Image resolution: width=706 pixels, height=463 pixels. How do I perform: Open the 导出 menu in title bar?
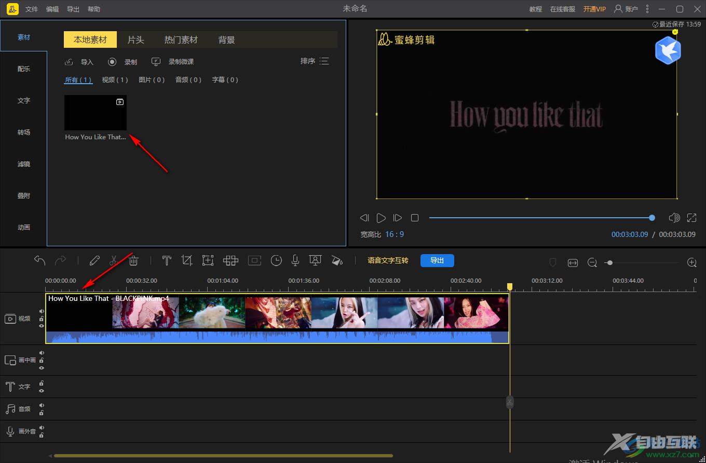73,9
